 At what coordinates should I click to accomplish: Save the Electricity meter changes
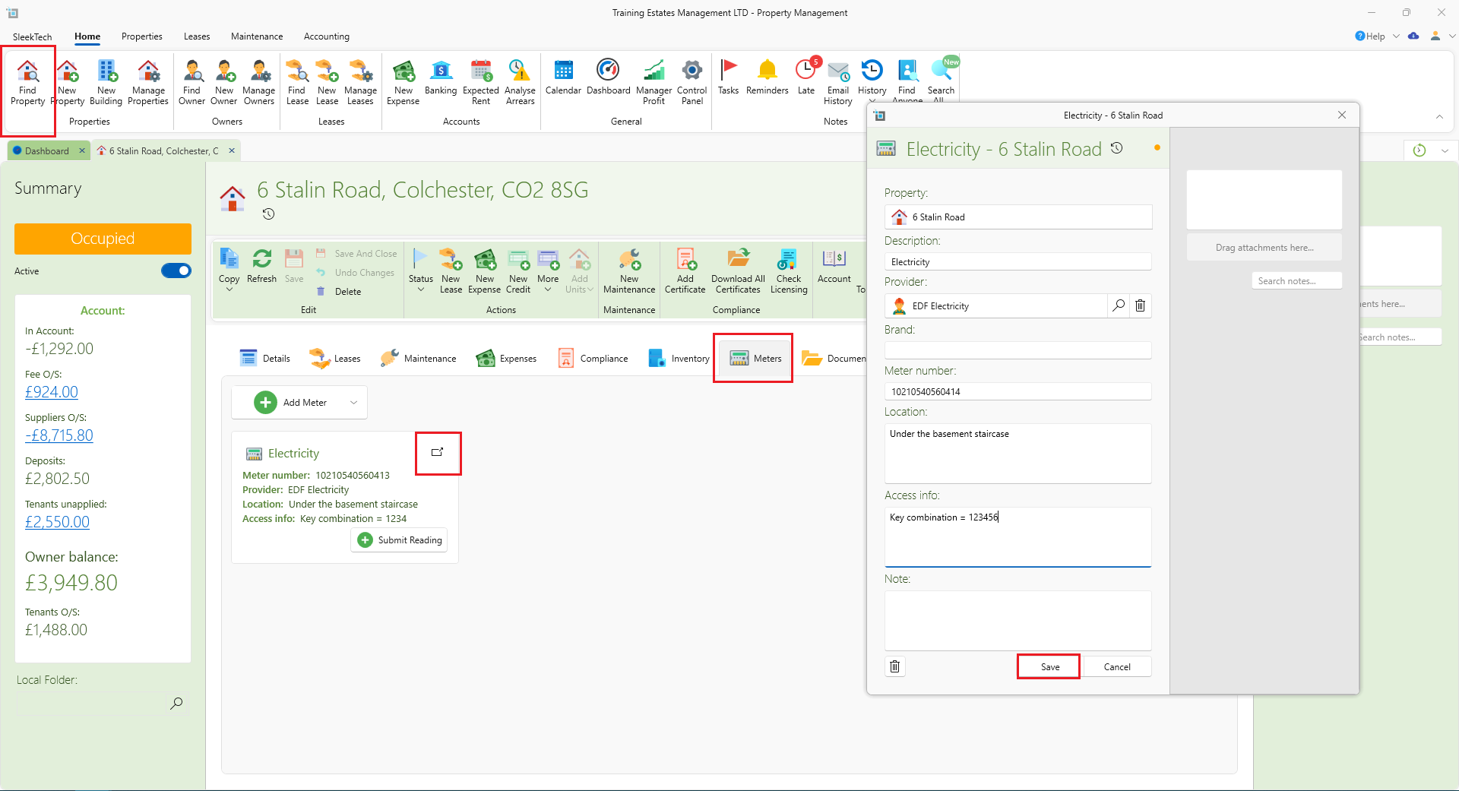1049,666
